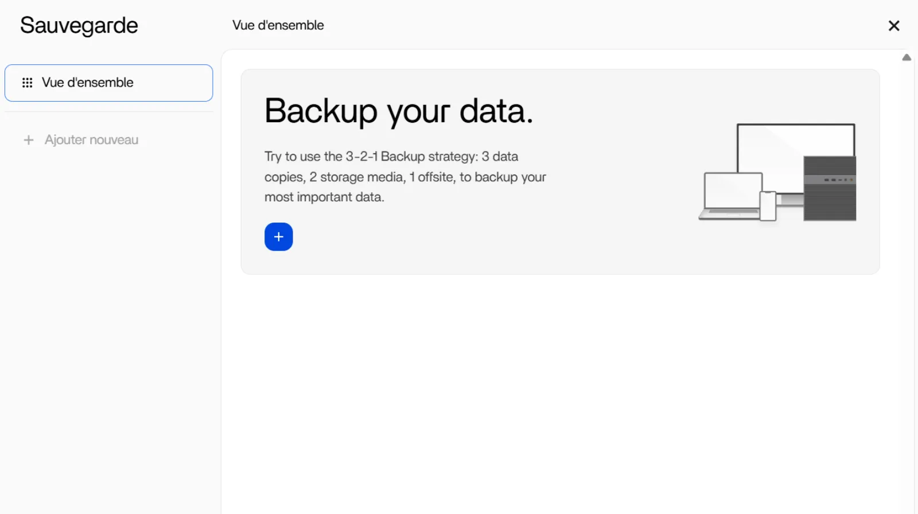The width and height of the screenshot is (918, 514).
Task: Click the smartphone in the devices illustration
Action: pyautogui.click(x=768, y=207)
